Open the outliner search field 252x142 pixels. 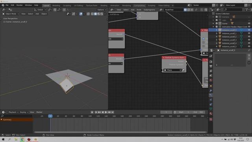tap(233, 10)
